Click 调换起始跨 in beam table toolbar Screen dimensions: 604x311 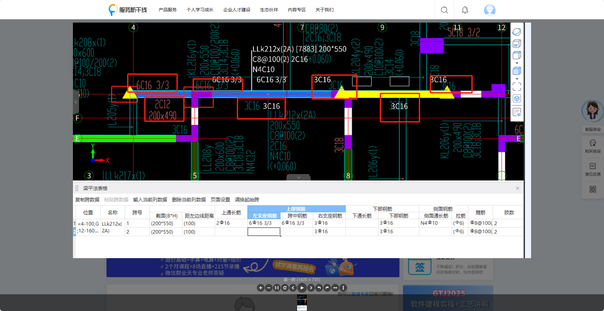coord(247,199)
